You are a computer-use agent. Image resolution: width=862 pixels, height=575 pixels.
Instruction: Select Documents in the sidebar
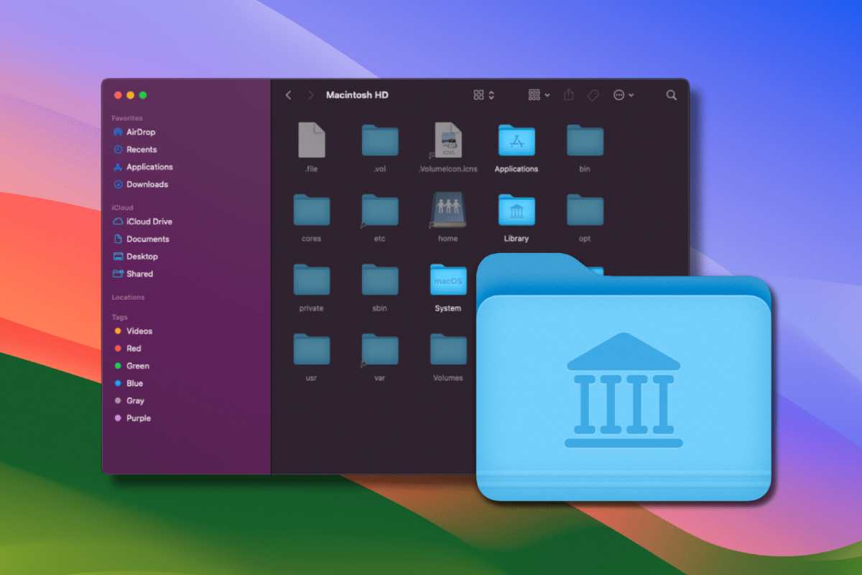click(147, 239)
